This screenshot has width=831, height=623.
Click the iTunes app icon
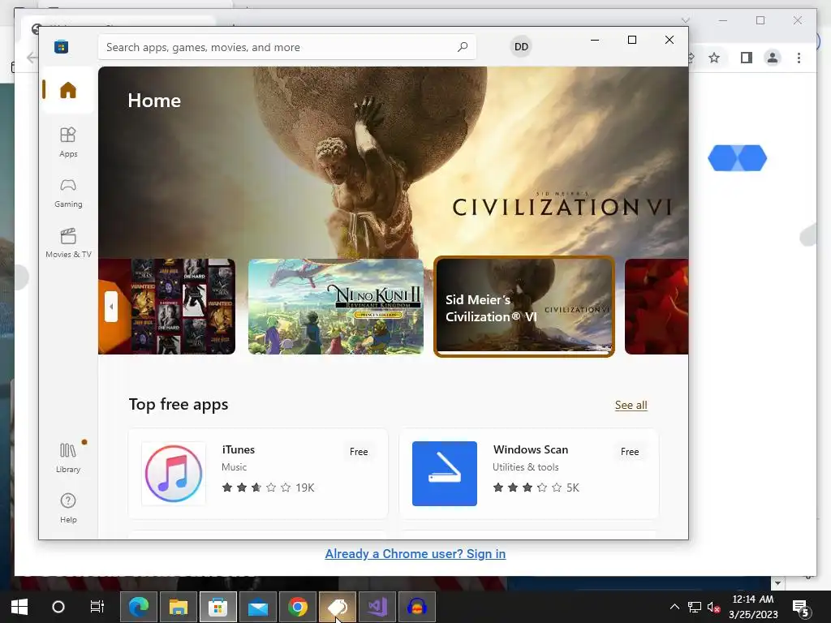[x=174, y=474]
